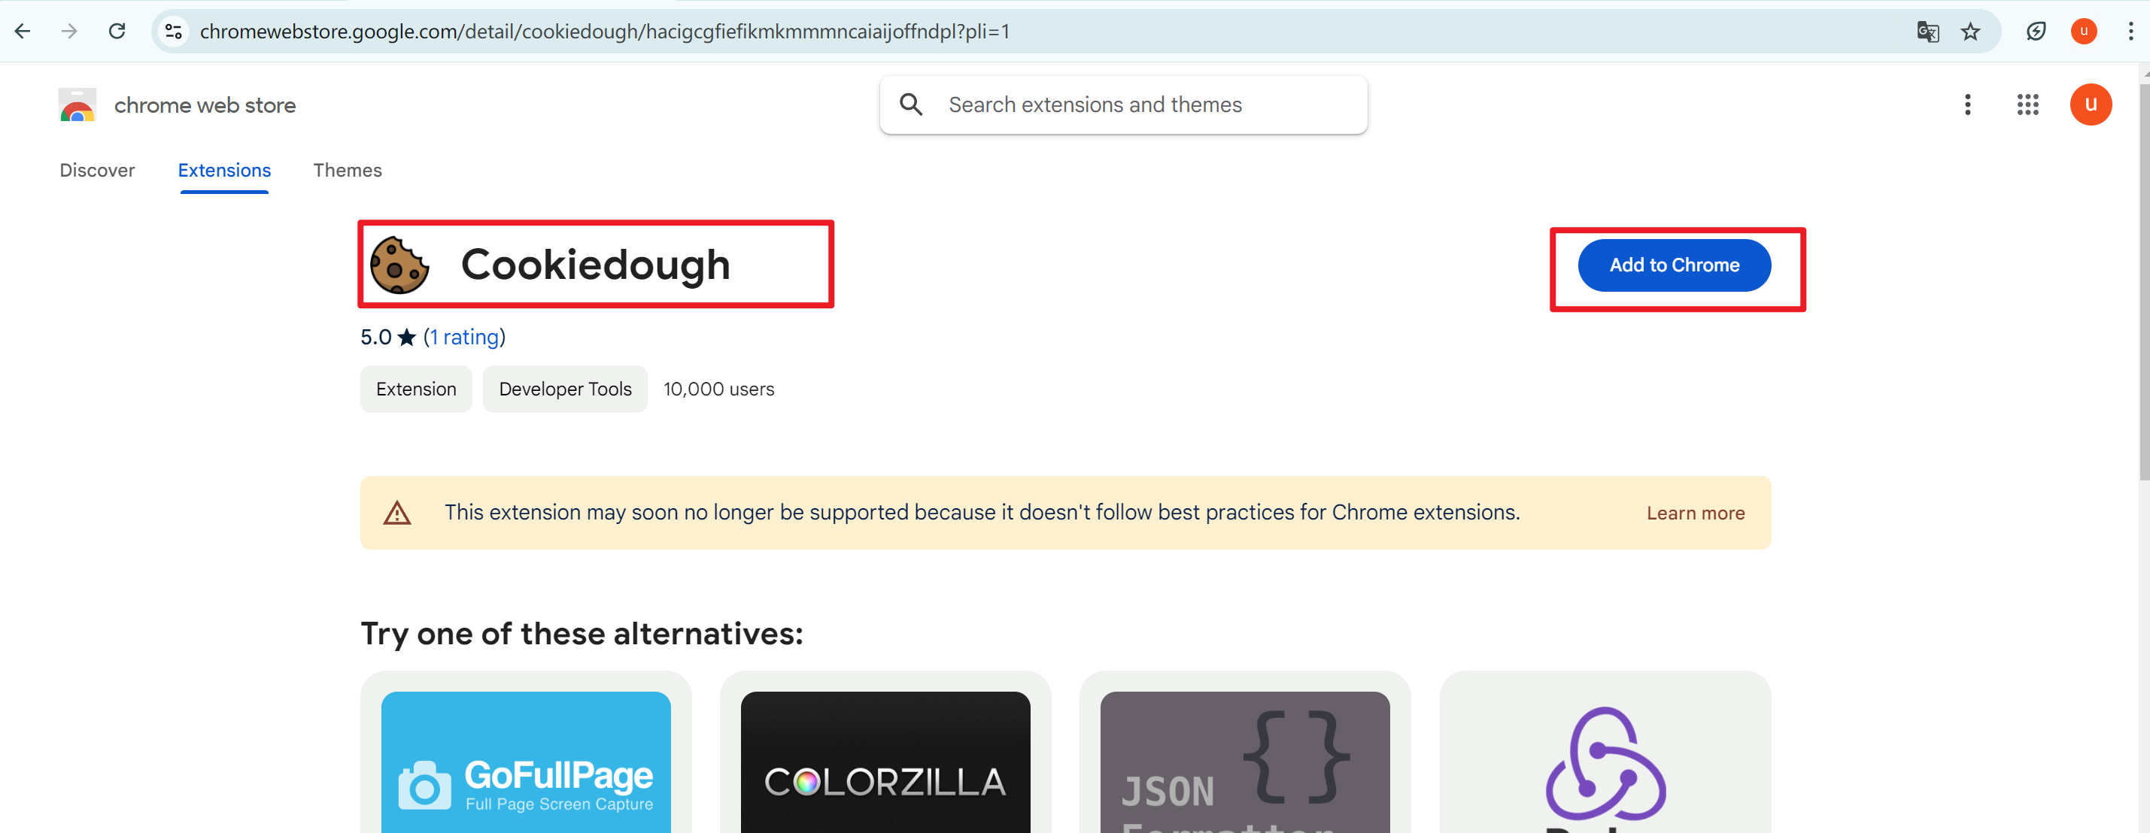
Task: Click the Chrome Web Store logo
Action: pos(77,105)
